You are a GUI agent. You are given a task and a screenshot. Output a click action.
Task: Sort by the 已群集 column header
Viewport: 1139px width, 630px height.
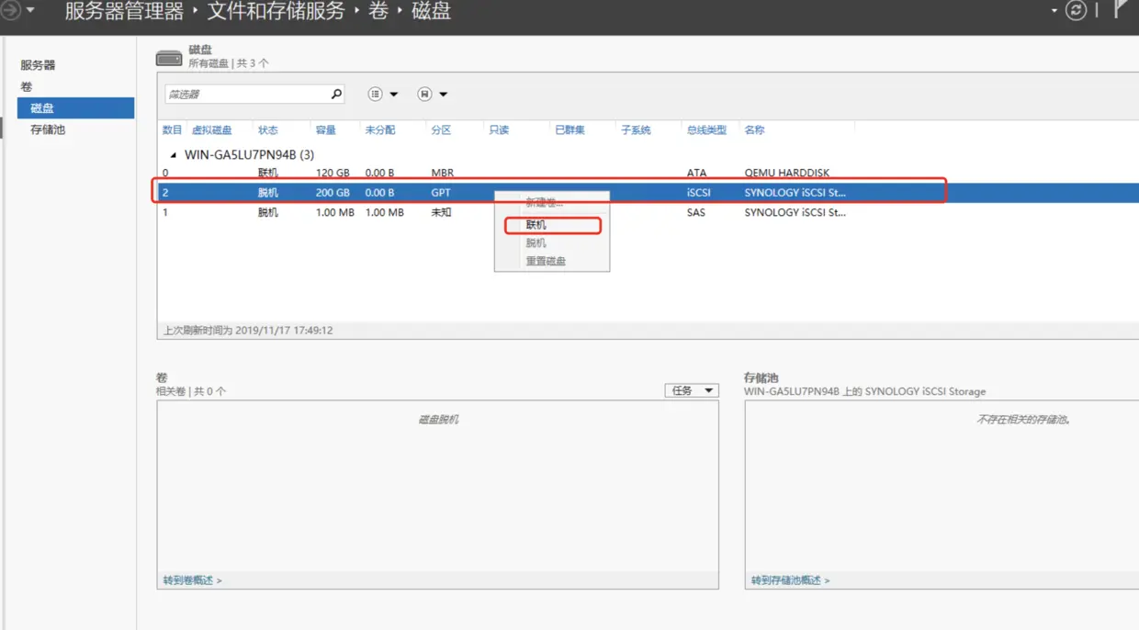click(x=569, y=130)
